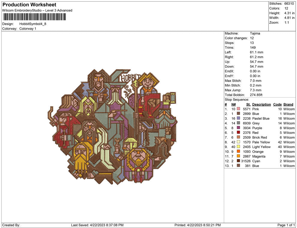Click the Production Worksheet title
The height and width of the screenshot is (228, 297).
point(29,4)
